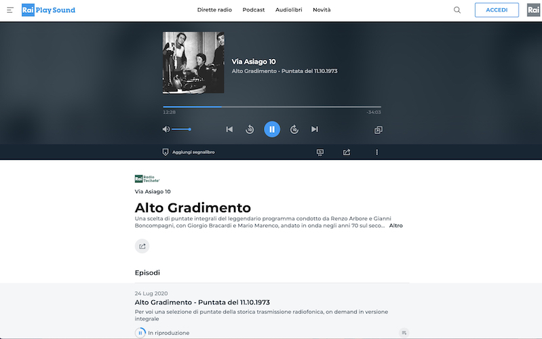542x339 pixels.
Task: Open the Novità section
Action: (x=322, y=10)
